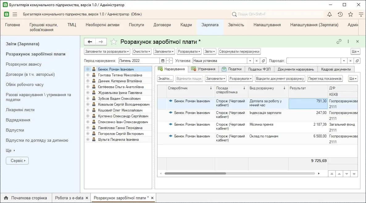Open the Звіти dropdown in the toolbar
This screenshot has width=366, height=203.
click(x=210, y=51)
